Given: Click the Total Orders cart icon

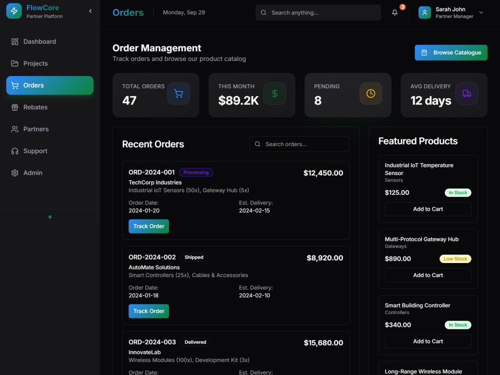Looking at the screenshot, I should click(x=178, y=93).
